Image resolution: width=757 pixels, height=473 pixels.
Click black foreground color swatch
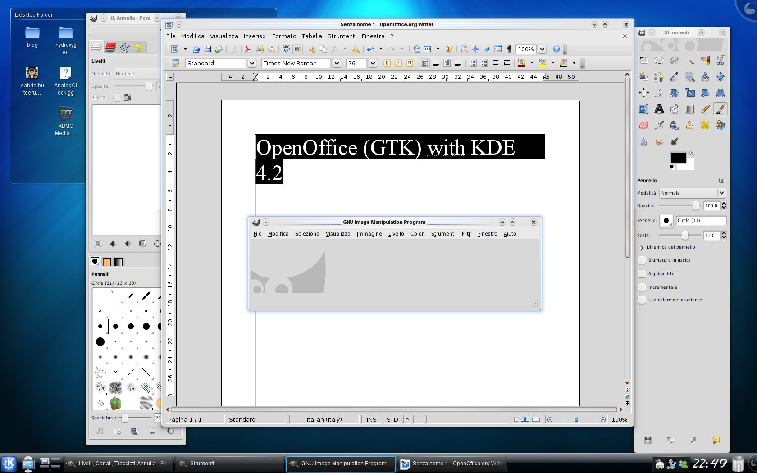678,158
